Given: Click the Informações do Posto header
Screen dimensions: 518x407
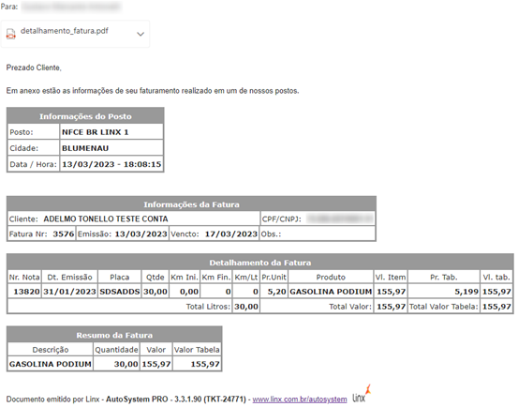Looking at the screenshot, I should [85, 116].
